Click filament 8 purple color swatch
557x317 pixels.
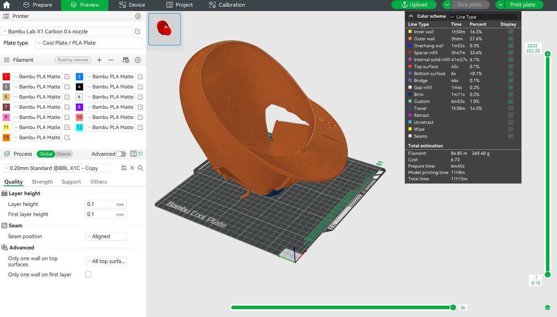79,107
